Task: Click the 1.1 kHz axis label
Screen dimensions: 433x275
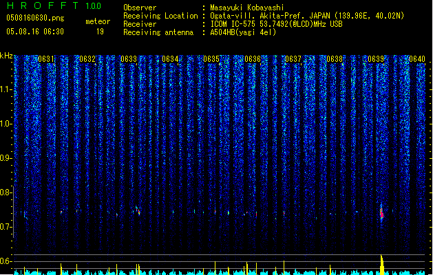Action: click(6, 89)
